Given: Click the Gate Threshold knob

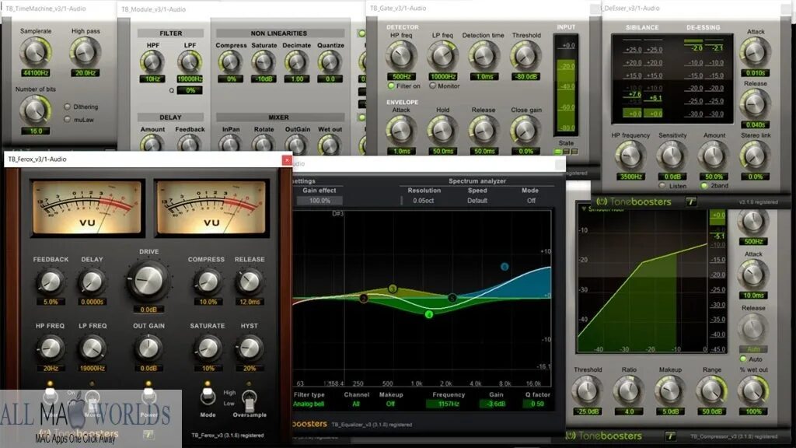Looking at the screenshot, I should (525, 56).
